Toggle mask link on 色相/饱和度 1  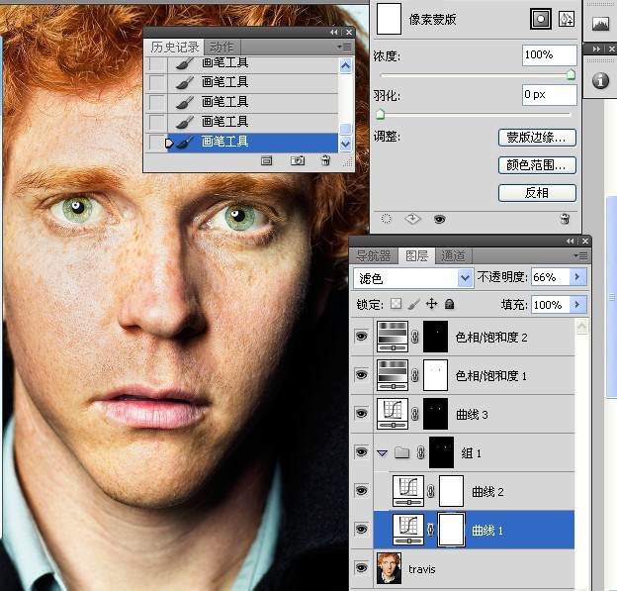point(414,375)
